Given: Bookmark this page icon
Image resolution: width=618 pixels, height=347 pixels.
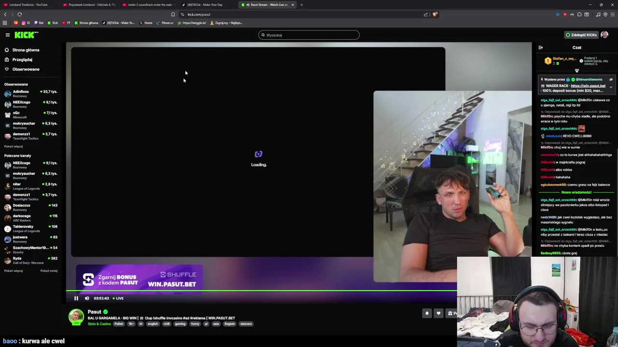Looking at the screenshot, I should (173, 14).
